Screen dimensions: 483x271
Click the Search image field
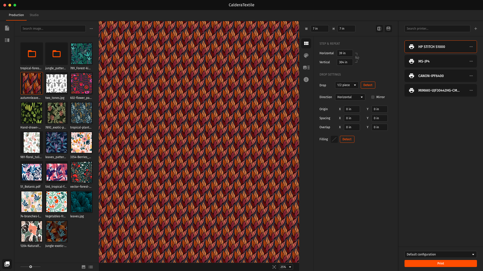[x=53, y=29]
